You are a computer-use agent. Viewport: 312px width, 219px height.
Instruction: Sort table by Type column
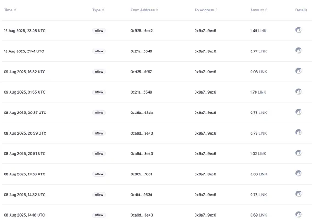point(98,10)
